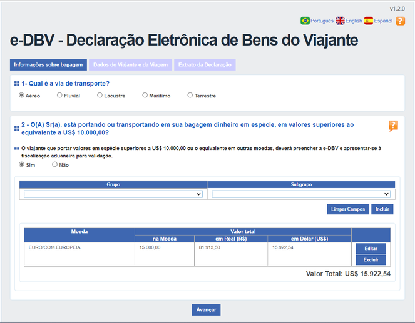Open the Extrato da Declaração tab
This screenshot has width=415, height=323.
pyautogui.click(x=205, y=64)
